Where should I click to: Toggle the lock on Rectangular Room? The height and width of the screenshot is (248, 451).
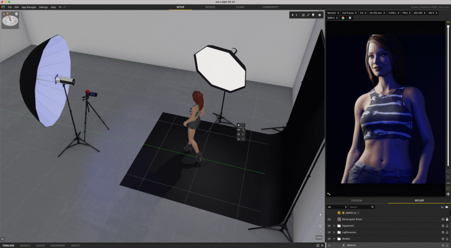pos(447,219)
